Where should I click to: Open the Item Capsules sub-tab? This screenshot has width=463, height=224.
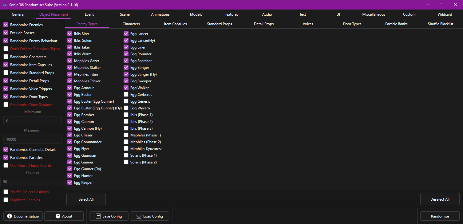[175, 24]
